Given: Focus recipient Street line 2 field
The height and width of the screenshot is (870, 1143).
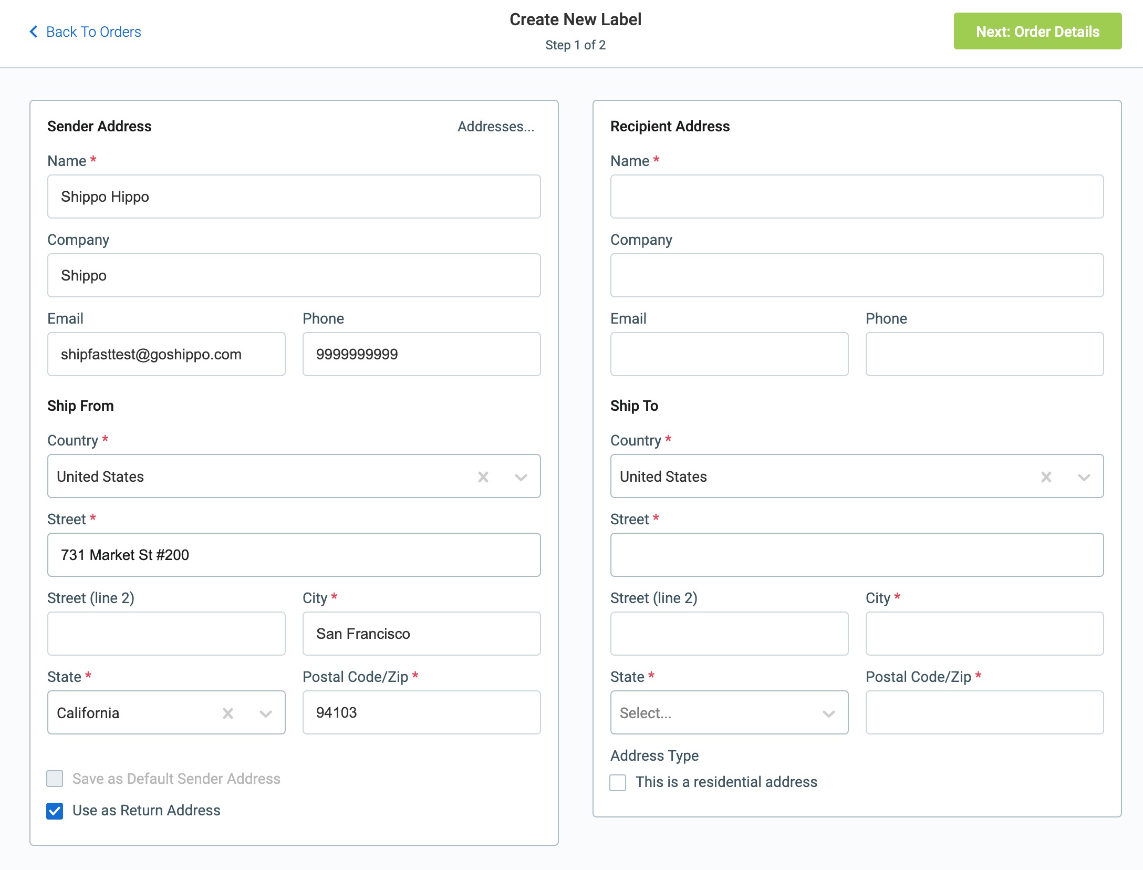Looking at the screenshot, I should point(729,634).
